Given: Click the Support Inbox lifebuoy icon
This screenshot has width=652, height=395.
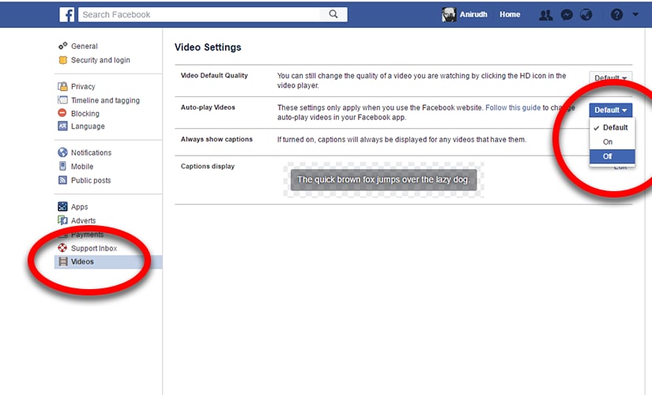Looking at the screenshot, I should [62, 248].
